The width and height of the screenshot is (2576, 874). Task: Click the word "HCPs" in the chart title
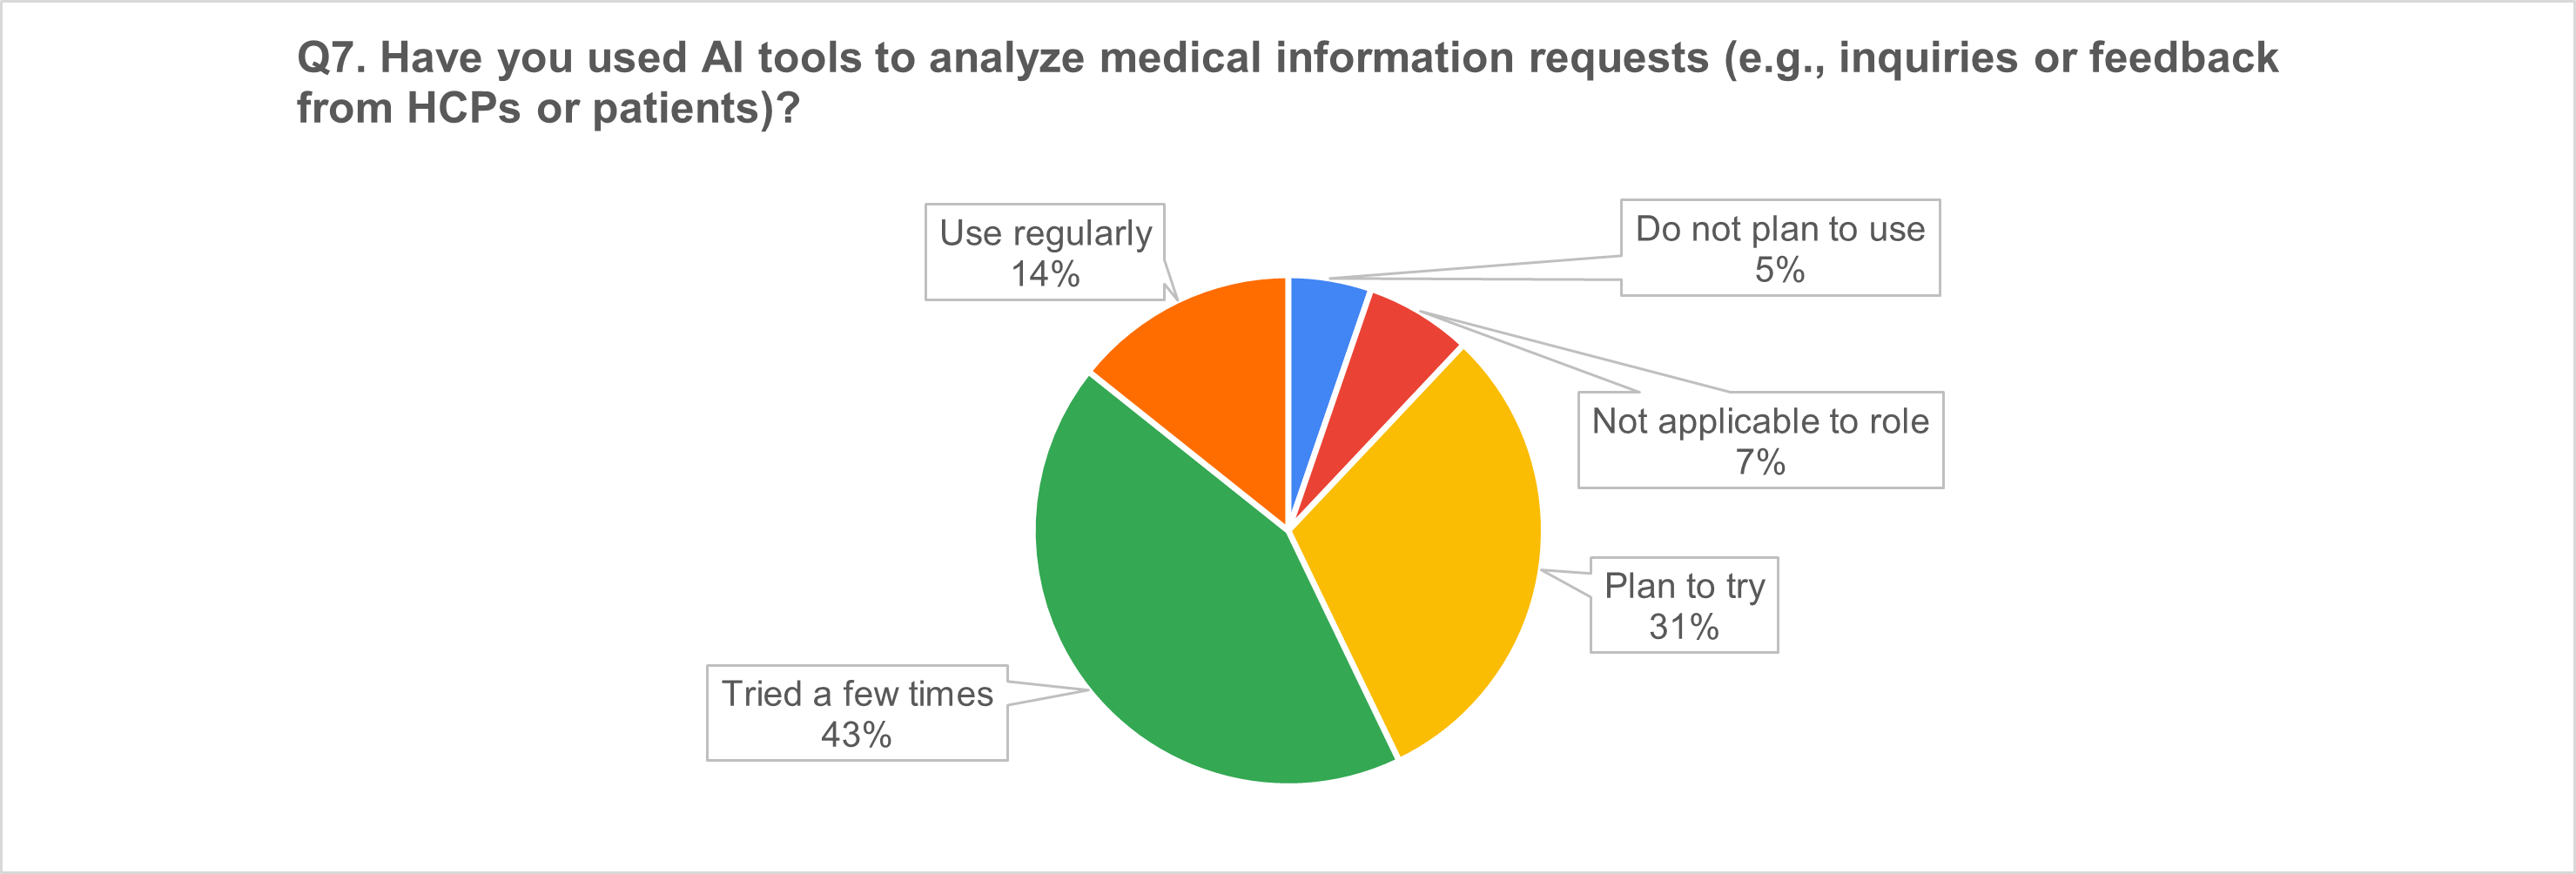click(x=464, y=109)
